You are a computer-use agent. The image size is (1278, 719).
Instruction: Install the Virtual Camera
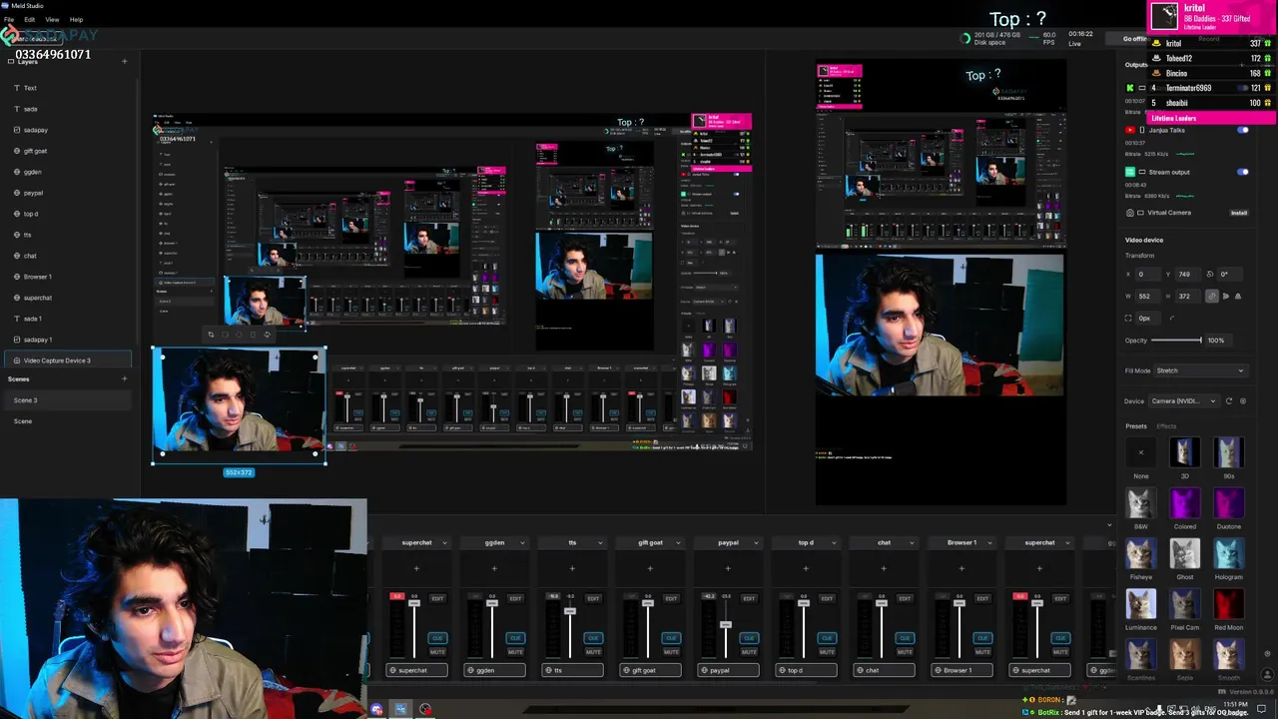1238,213
